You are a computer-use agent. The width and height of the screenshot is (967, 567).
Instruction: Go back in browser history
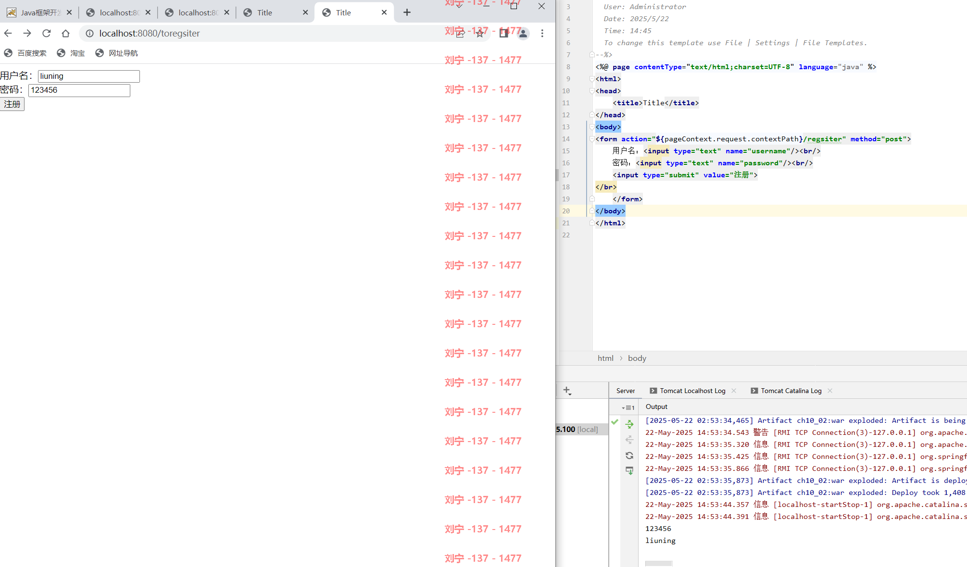tap(8, 33)
